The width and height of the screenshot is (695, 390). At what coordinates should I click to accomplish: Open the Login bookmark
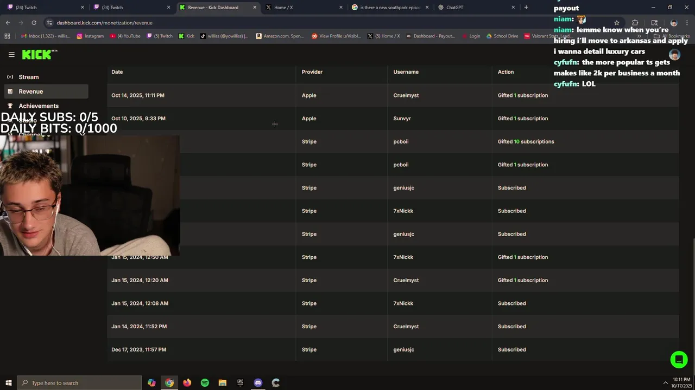click(x=471, y=36)
